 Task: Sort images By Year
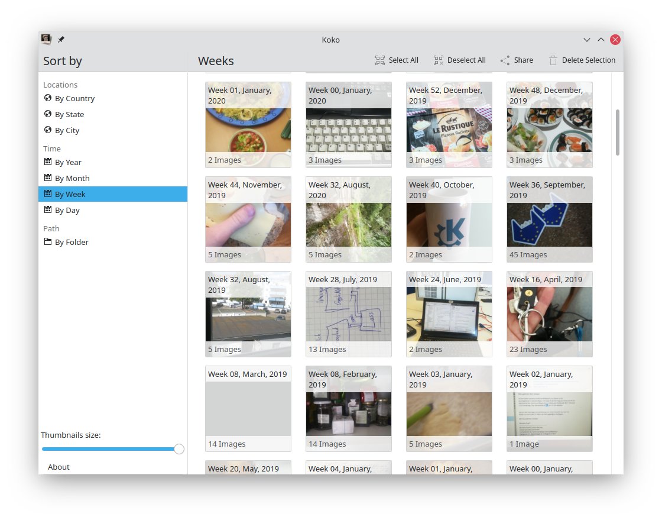113,162
